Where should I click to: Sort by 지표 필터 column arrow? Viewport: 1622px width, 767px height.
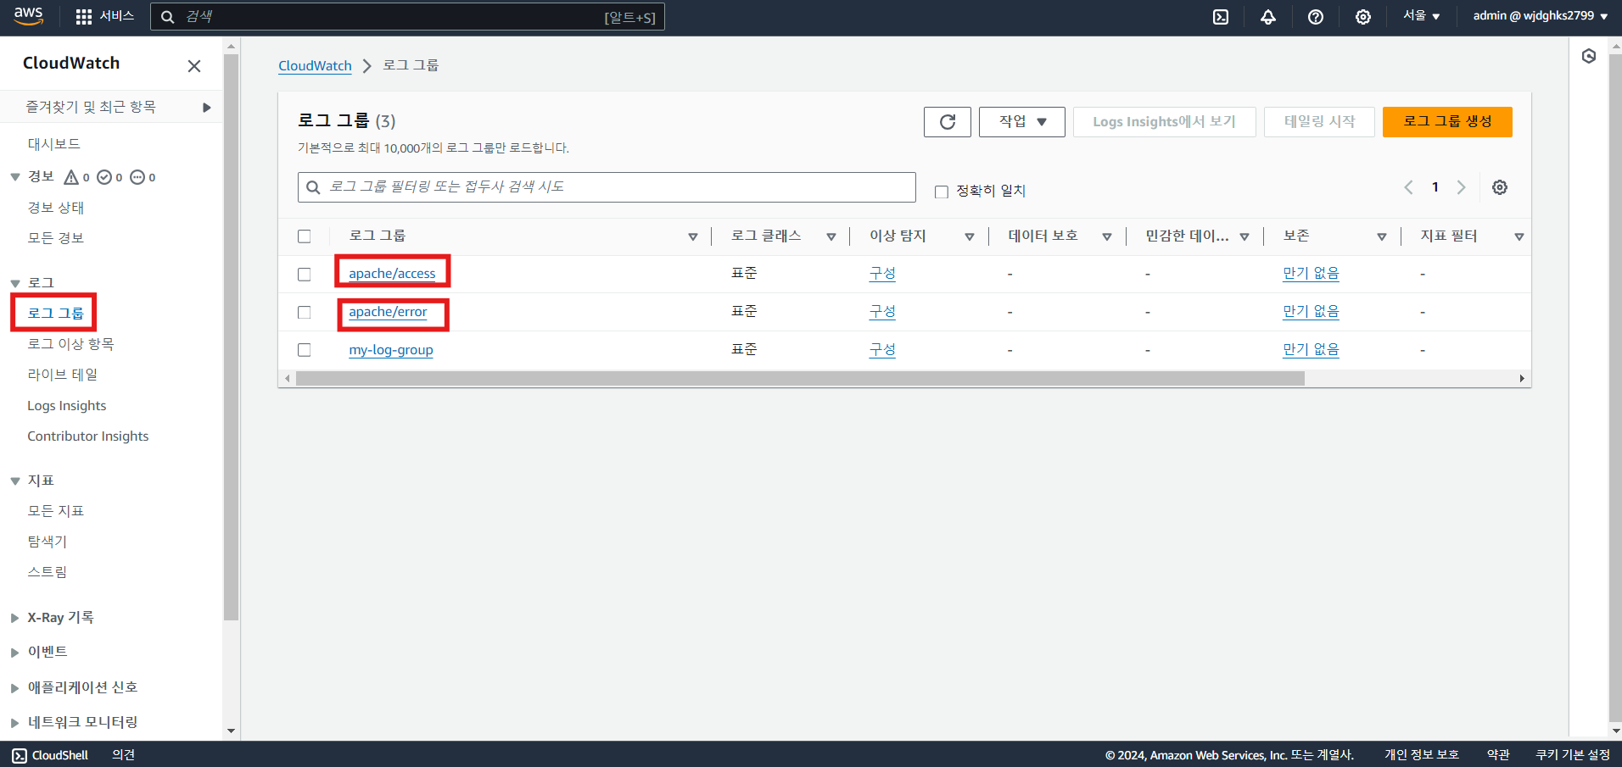tap(1519, 236)
